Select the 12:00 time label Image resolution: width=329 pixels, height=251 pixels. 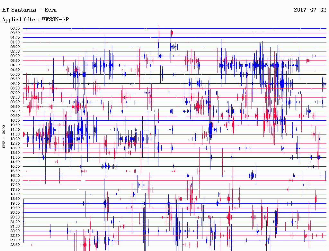coord(15,139)
